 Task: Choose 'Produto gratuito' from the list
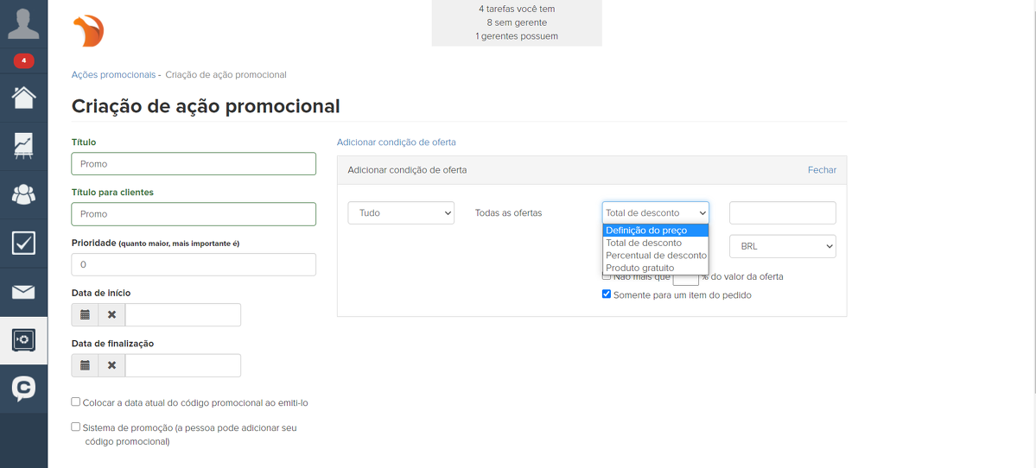pyautogui.click(x=639, y=268)
